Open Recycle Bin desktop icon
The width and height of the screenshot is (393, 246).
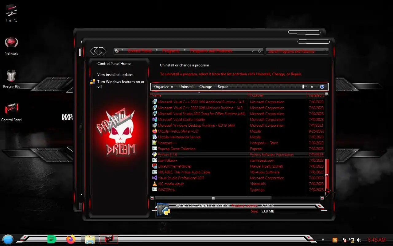[11, 79]
